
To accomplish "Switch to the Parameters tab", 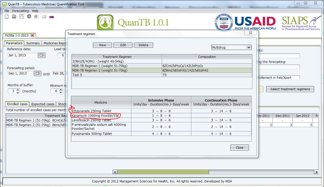I will tap(14, 43).
